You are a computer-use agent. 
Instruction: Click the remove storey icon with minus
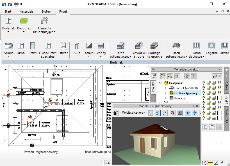[177, 76]
